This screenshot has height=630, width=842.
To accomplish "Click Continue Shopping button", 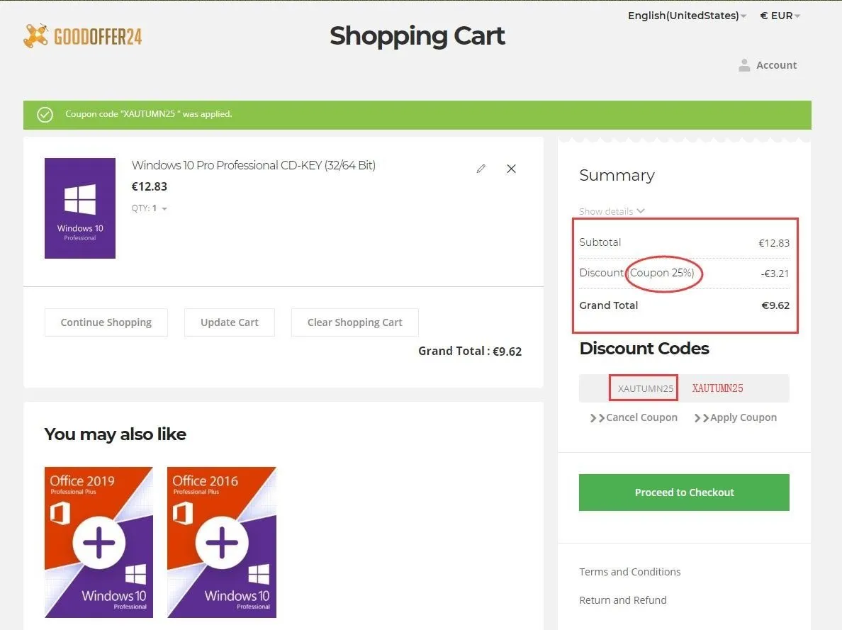I will click(106, 322).
